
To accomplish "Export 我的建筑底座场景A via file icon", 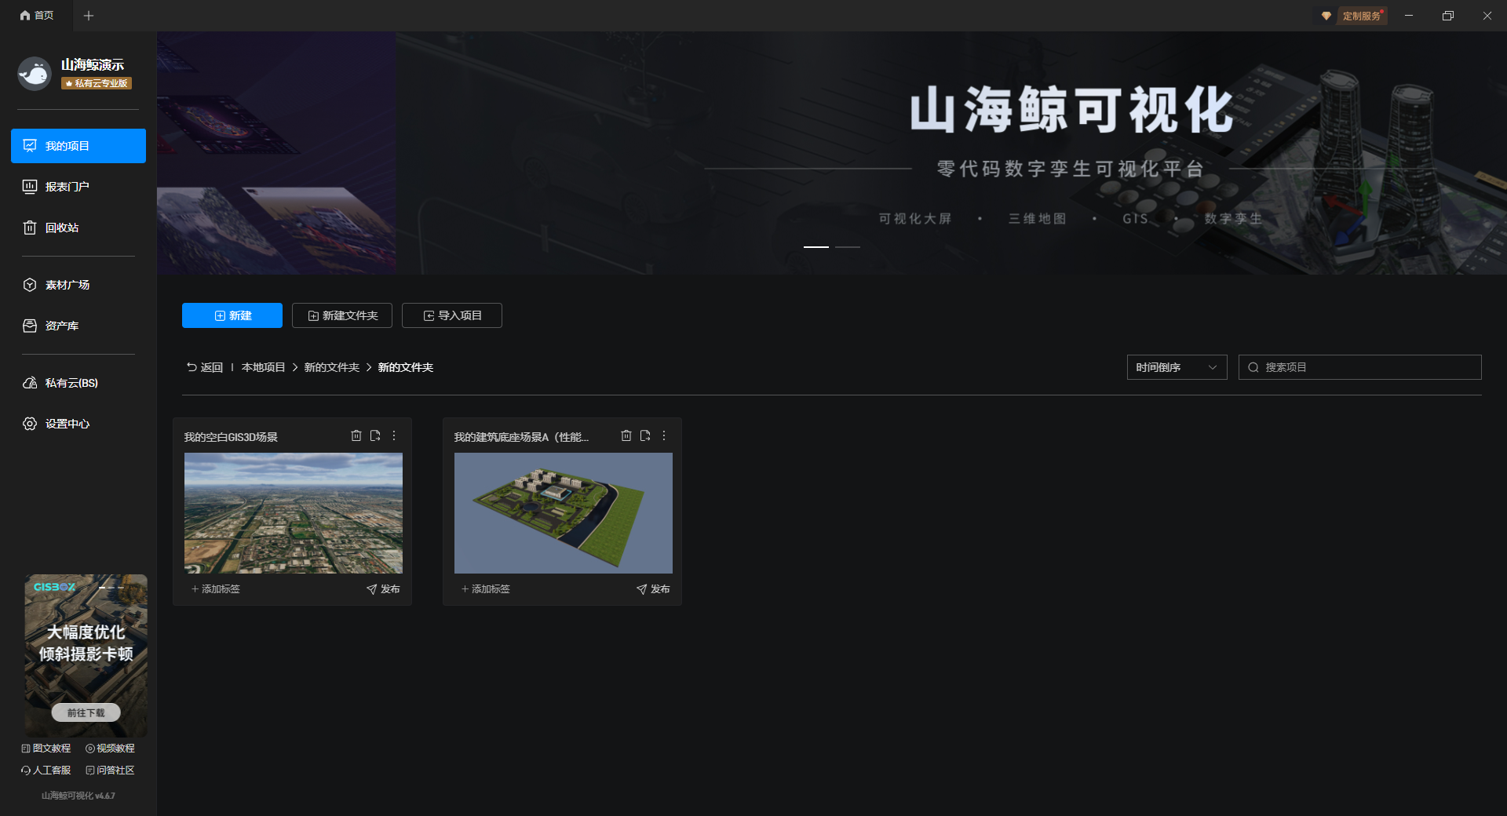I will click(645, 435).
